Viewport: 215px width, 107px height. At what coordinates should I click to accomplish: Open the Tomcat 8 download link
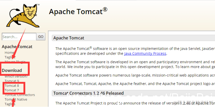tap(12, 86)
